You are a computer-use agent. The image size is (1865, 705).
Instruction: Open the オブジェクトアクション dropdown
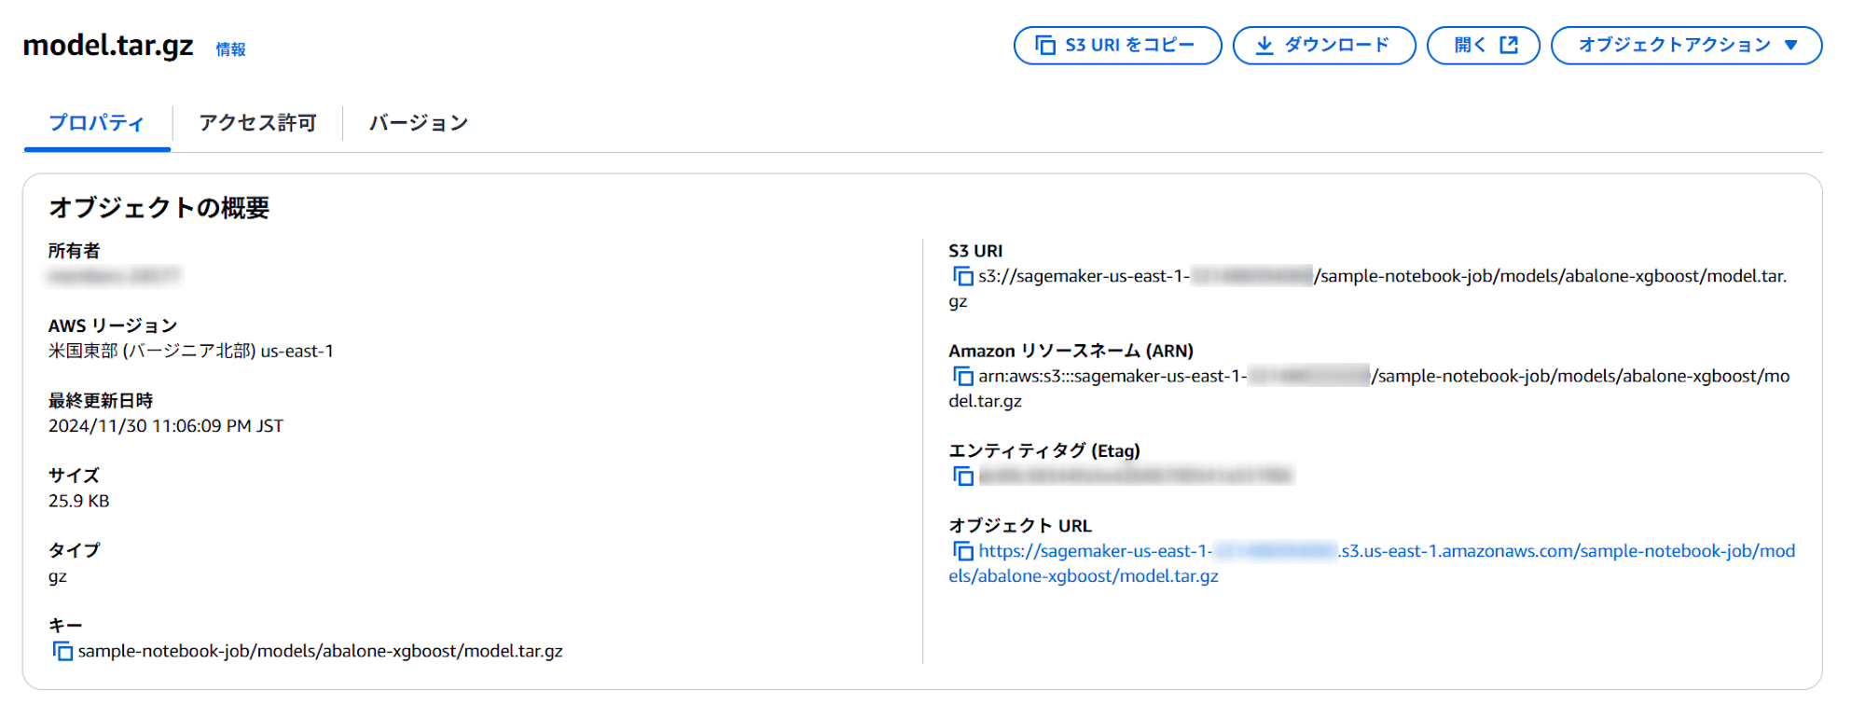click(x=1686, y=45)
